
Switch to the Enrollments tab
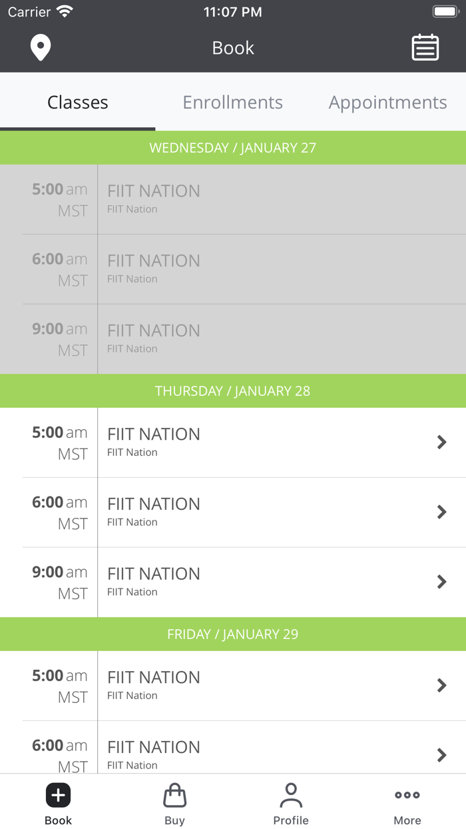[x=232, y=102]
